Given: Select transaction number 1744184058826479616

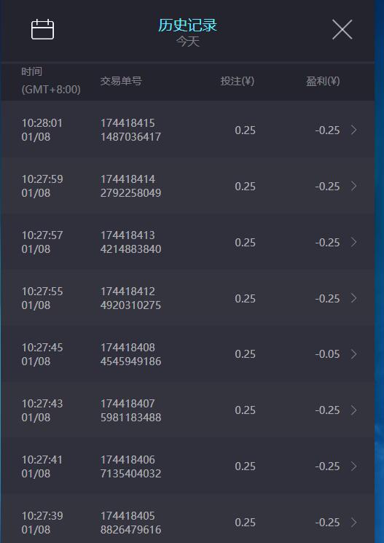Looking at the screenshot, I should (130, 523).
